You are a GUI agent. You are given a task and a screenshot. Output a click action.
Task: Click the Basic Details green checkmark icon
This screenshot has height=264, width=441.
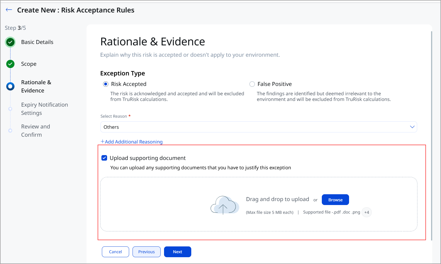click(x=10, y=42)
